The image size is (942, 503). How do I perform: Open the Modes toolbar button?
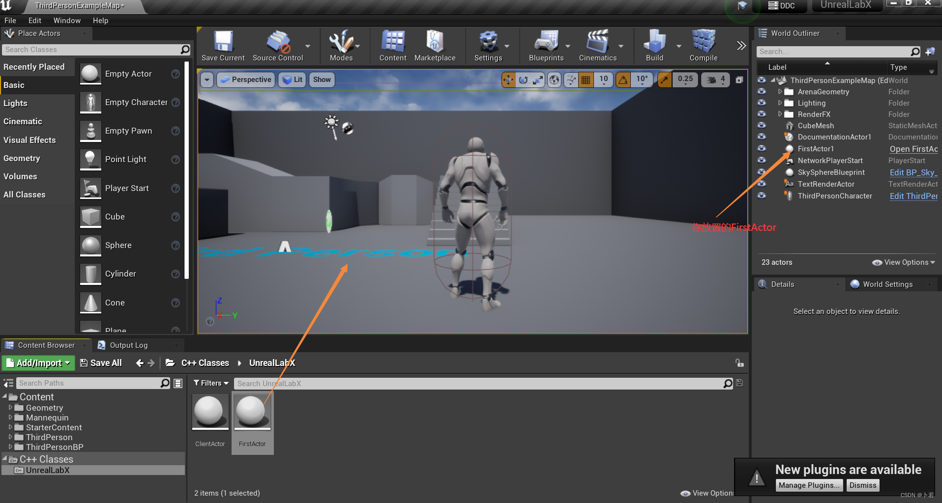(x=341, y=46)
